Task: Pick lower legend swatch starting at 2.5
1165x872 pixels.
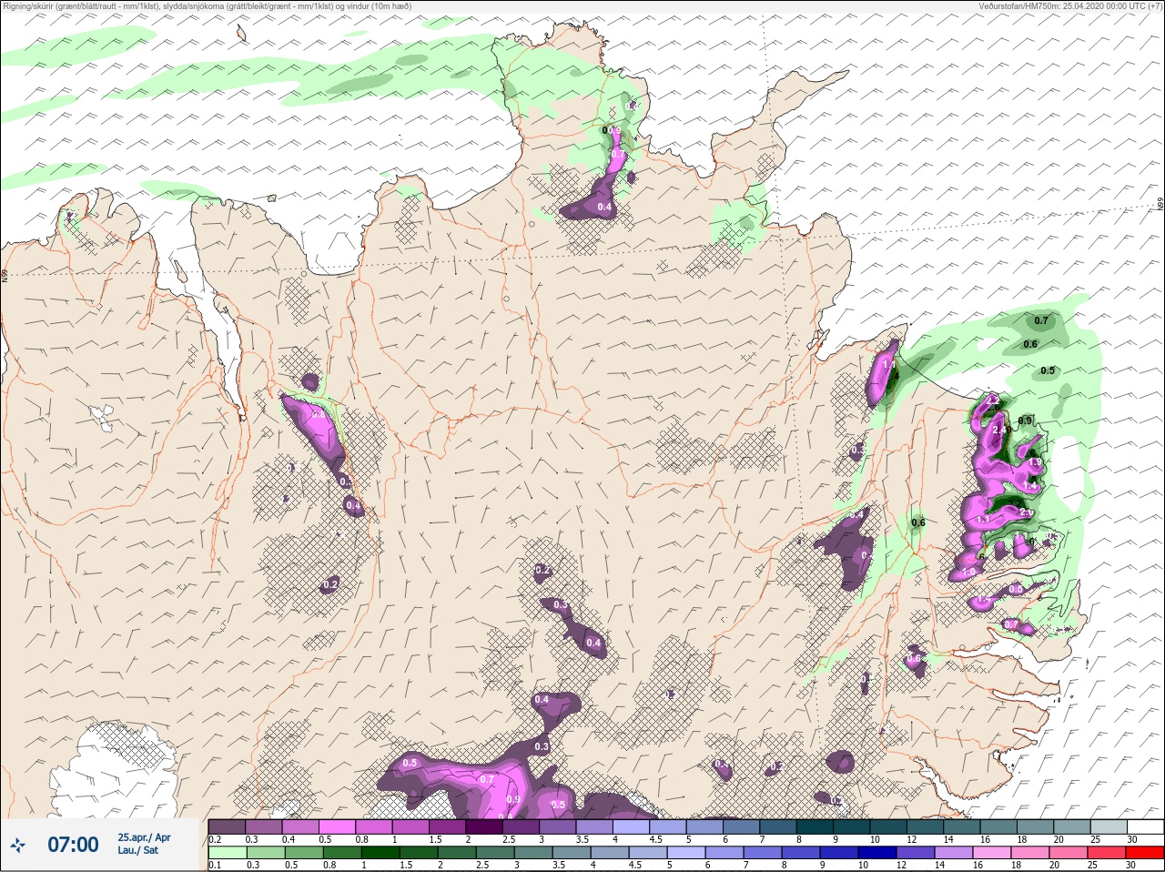Action: pyautogui.click(x=495, y=853)
